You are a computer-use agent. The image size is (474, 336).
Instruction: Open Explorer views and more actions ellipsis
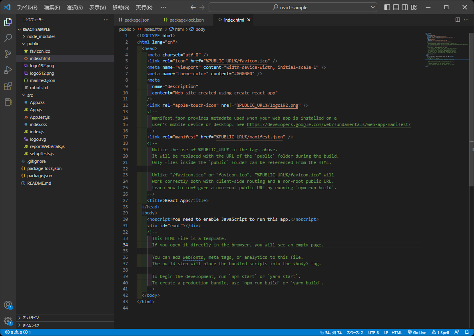106,20
